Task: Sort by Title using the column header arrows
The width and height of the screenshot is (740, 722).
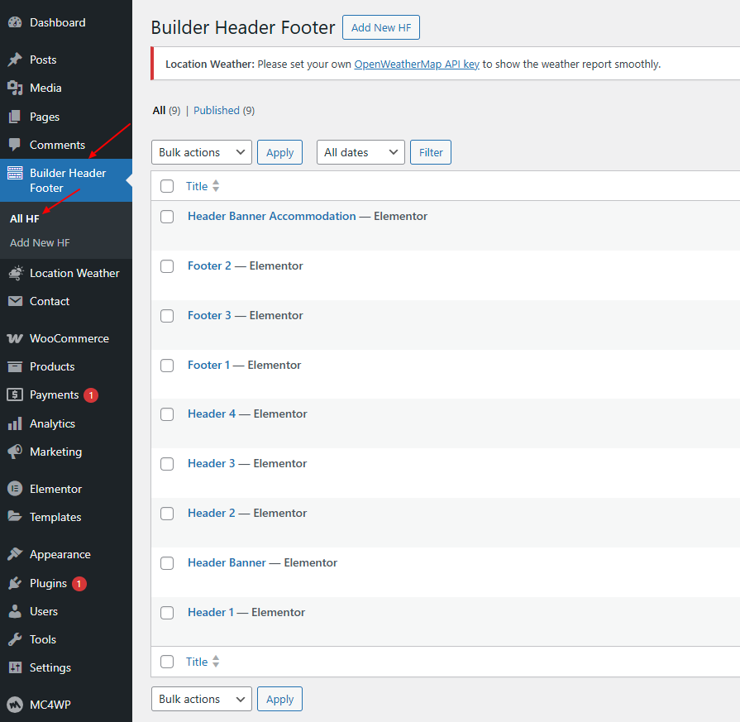Action: (x=216, y=186)
